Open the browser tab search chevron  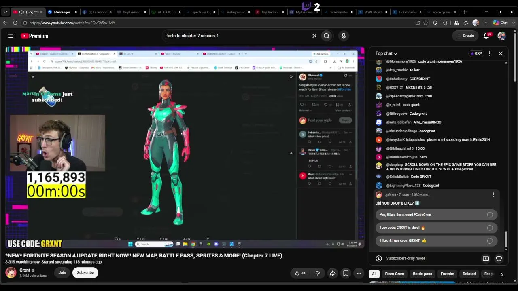(x=5, y=12)
